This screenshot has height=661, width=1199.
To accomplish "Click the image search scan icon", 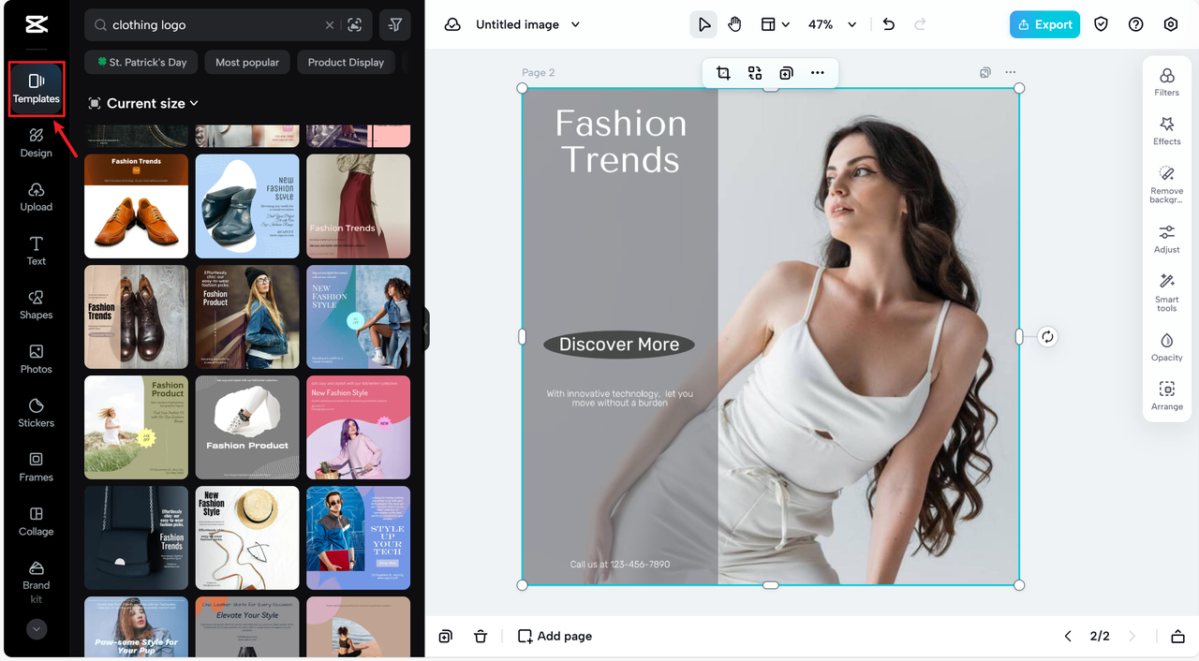I will [355, 25].
